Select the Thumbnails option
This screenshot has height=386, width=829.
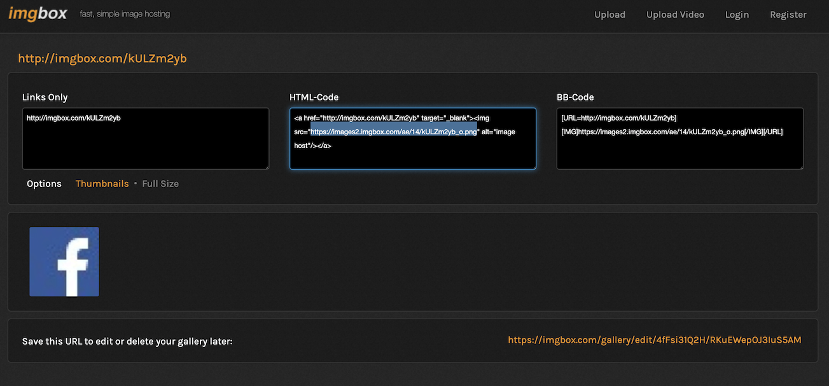tap(102, 184)
